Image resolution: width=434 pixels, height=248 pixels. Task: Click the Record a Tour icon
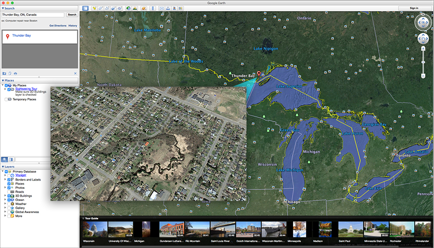(x=120, y=8)
